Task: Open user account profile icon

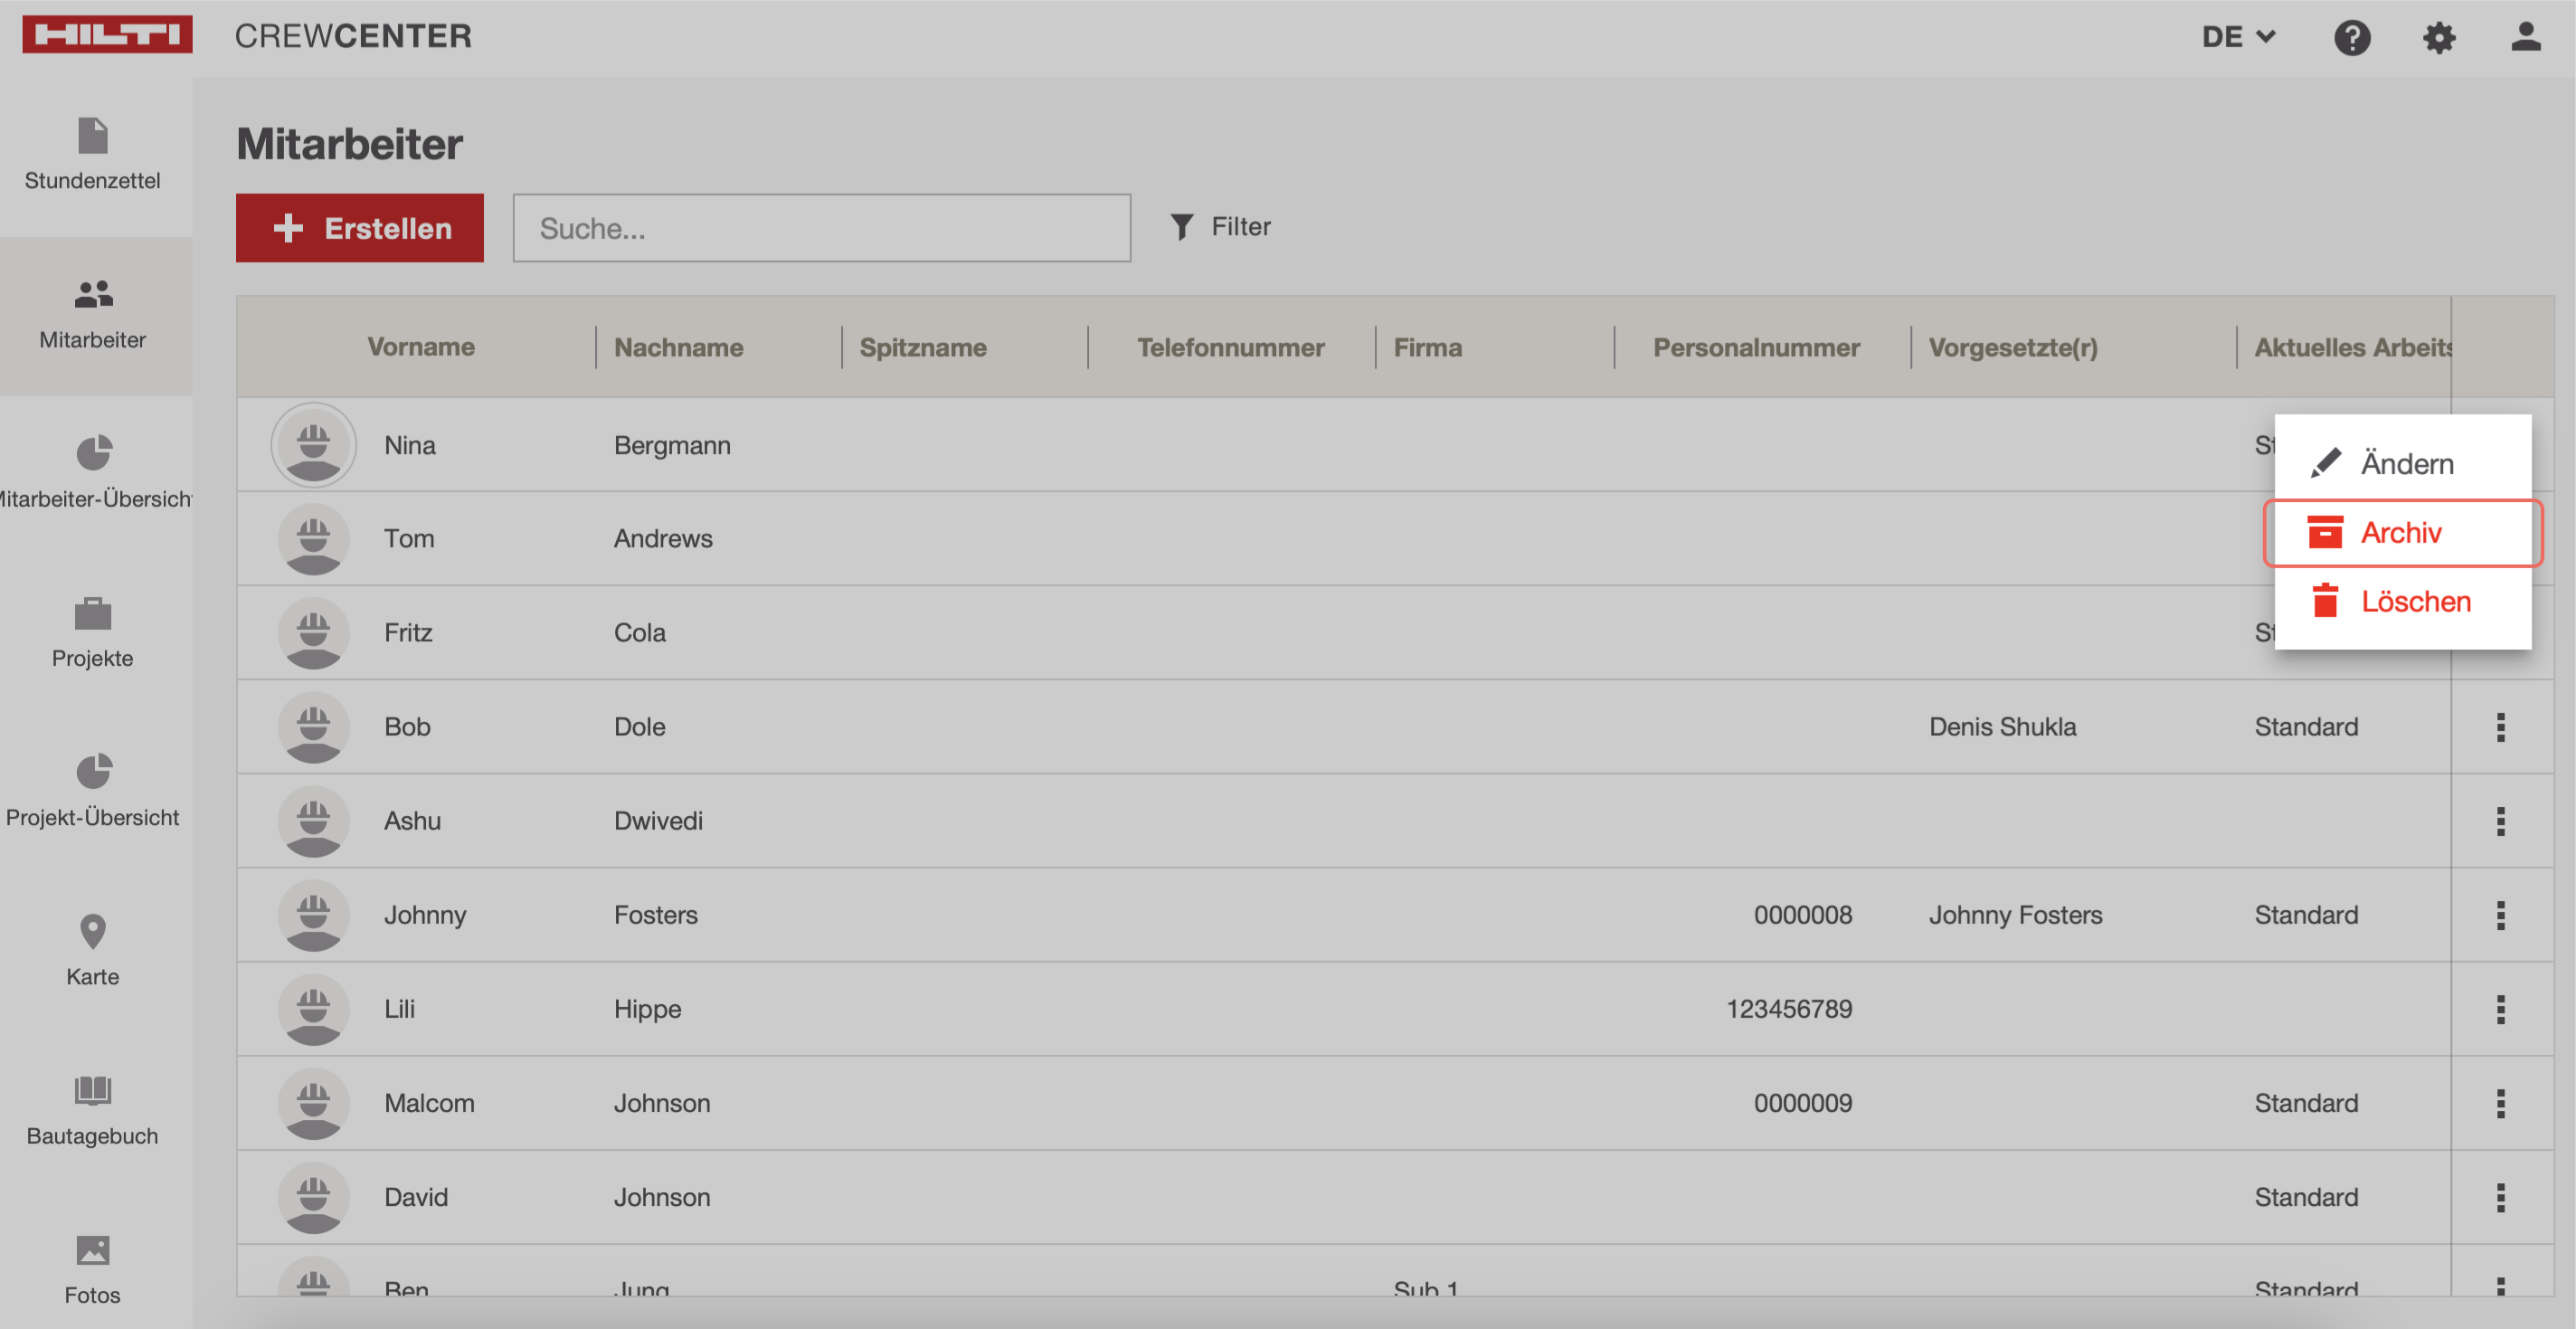Action: coord(2525,37)
